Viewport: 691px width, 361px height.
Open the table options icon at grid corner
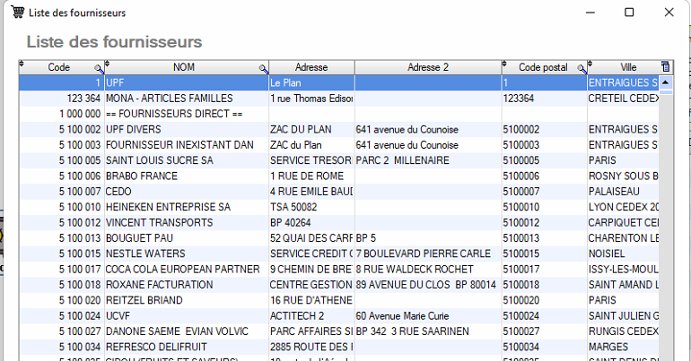tap(665, 67)
